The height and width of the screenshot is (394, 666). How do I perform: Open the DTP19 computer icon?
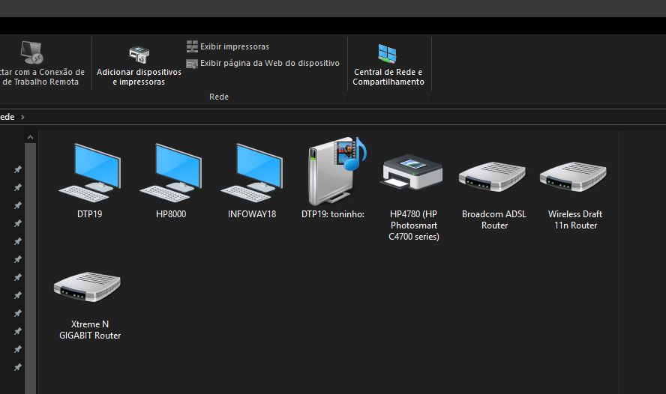pos(89,173)
